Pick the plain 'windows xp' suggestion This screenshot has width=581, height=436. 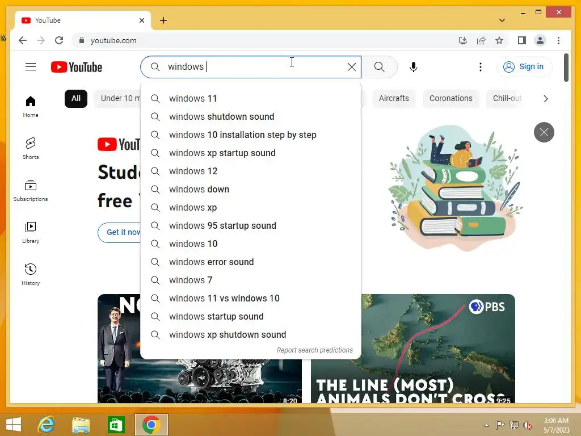(x=251, y=208)
